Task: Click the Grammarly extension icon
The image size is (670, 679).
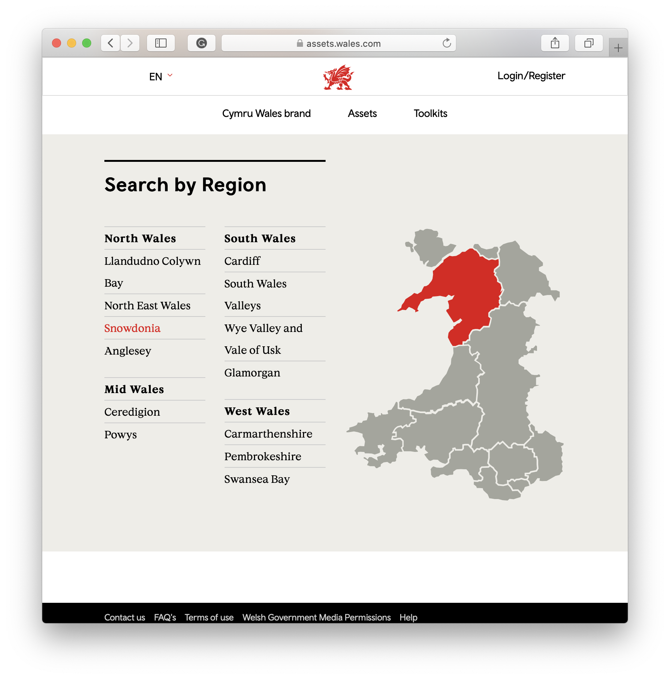Action: point(202,43)
